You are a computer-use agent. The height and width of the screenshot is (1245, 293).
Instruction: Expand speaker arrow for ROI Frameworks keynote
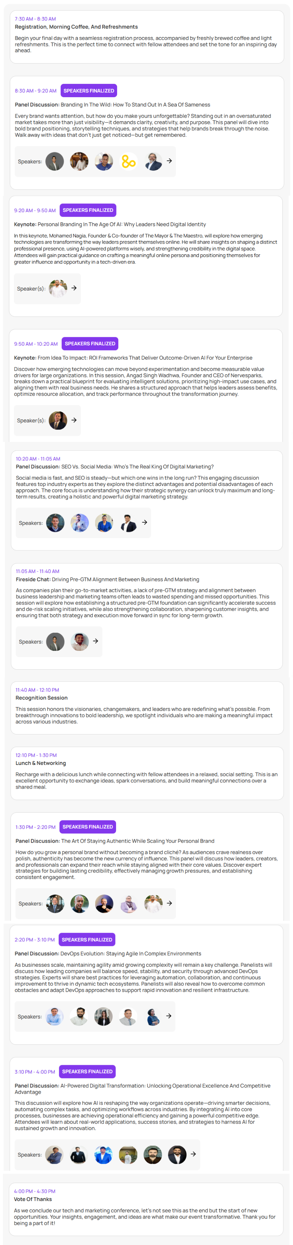74,421
